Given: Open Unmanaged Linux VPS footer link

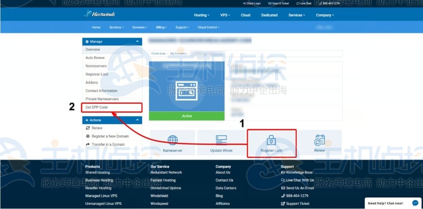Looking at the screenshot, I should 103,204.
